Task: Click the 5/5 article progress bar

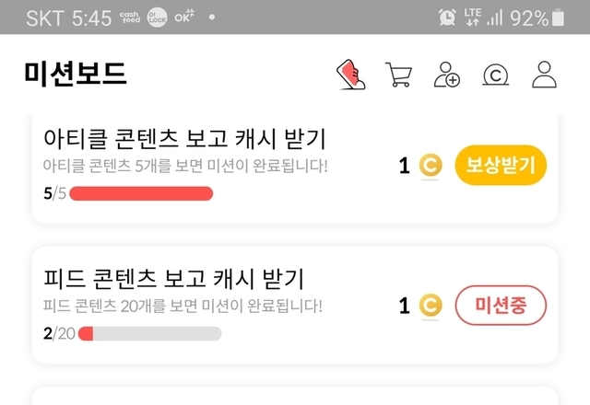Action: tap(141, 193)
